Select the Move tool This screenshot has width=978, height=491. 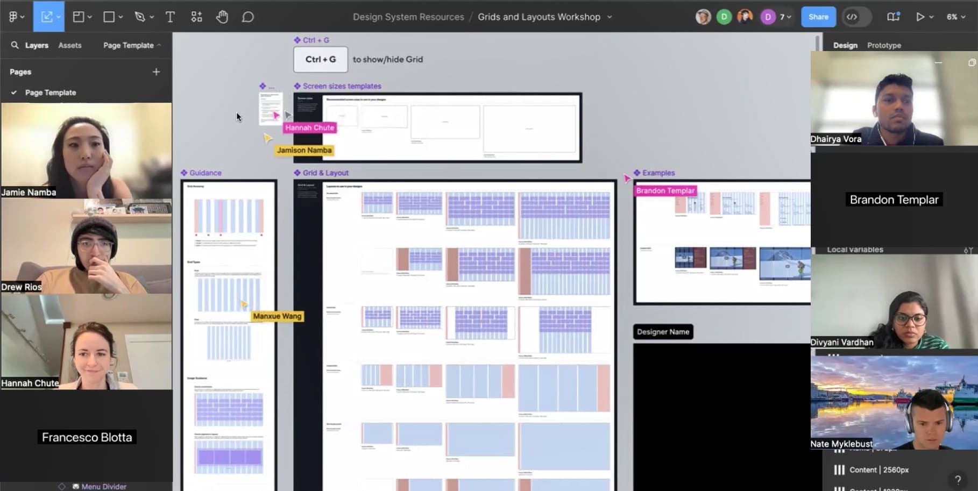click(x=47, y=17)
